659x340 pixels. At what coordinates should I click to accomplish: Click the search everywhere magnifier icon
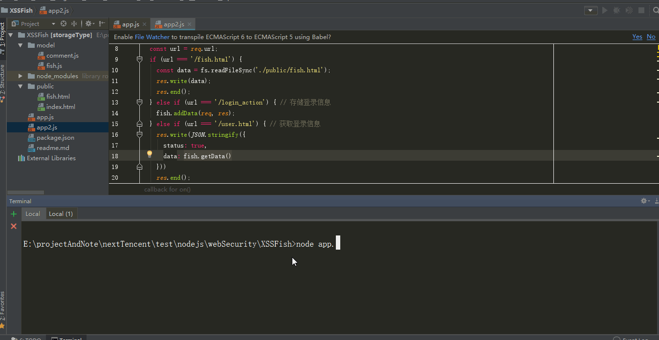pyautogui.click(x=656, y=10)
